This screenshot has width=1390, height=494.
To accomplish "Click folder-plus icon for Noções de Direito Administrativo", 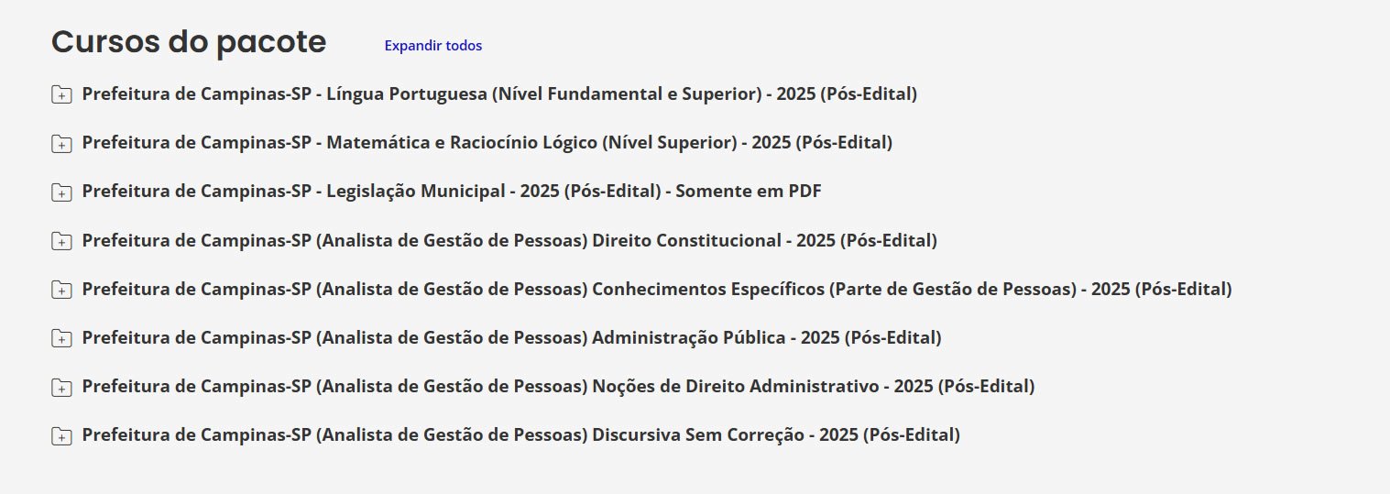I will [60, 387].
